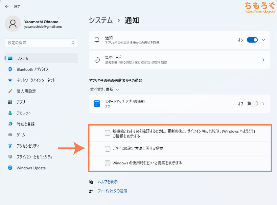
Task: Click the focus mode moon icon
Action: click(x=97, y=60)
